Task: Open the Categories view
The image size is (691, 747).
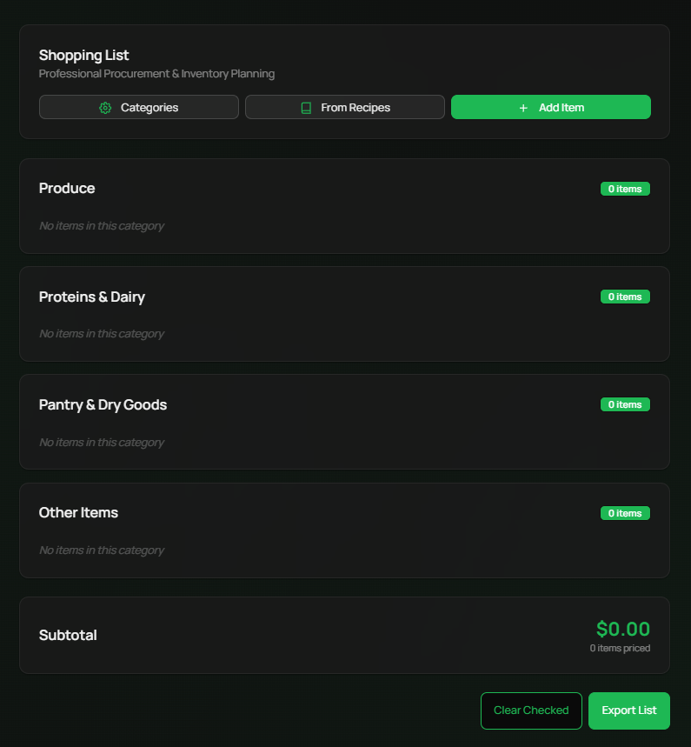Action: point(138,107)
